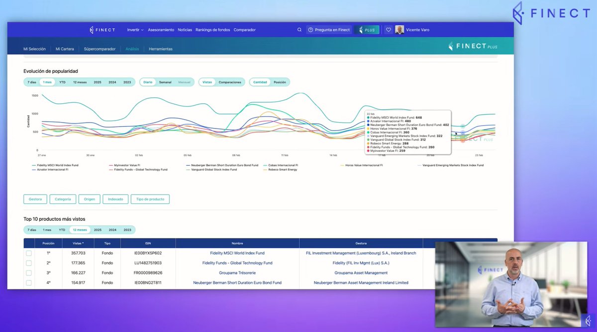Open favorites via the heart icon
This screenshot has width=597, height=332.
tap(389, 30)
